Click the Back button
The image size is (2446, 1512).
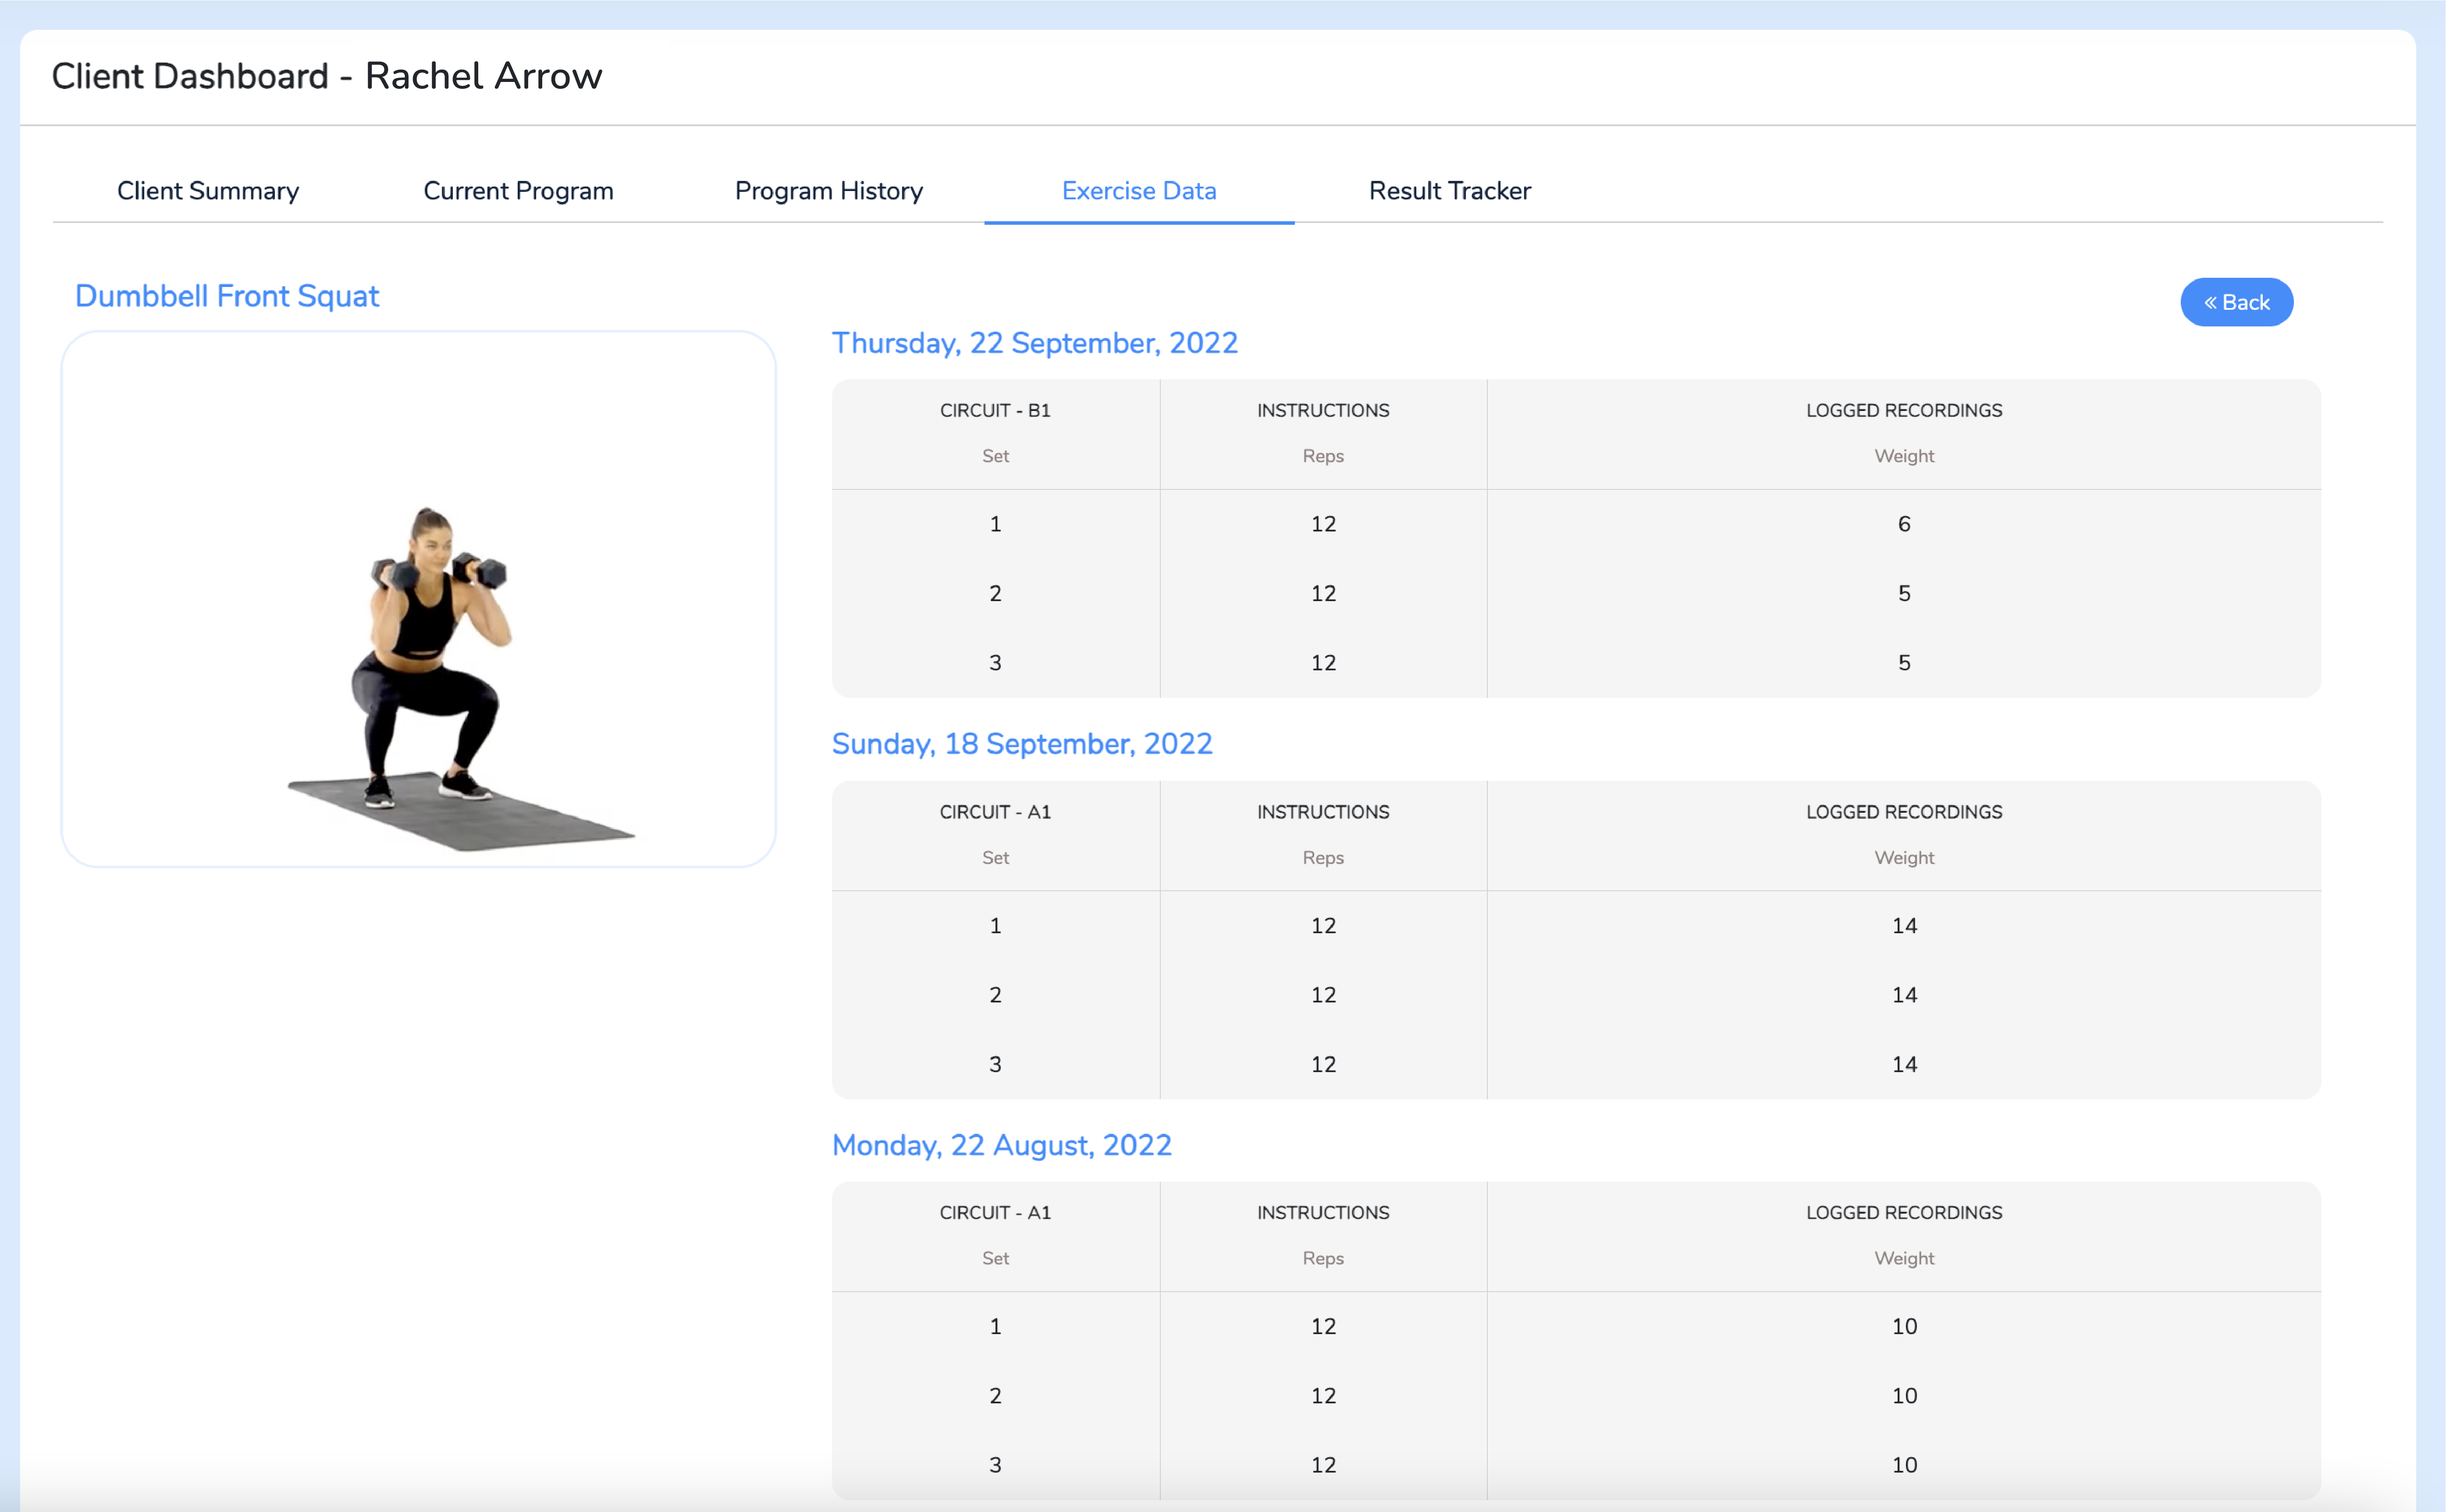2236,302
